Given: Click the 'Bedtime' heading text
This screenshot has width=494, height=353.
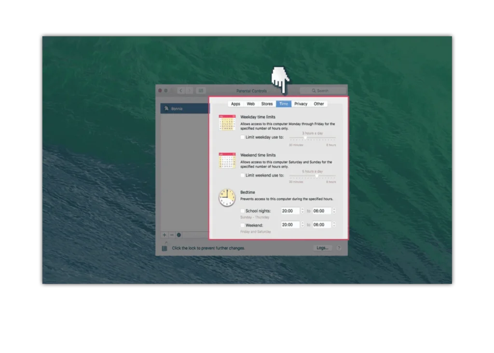Looking at the screenshot, I should tap(247, 192).
